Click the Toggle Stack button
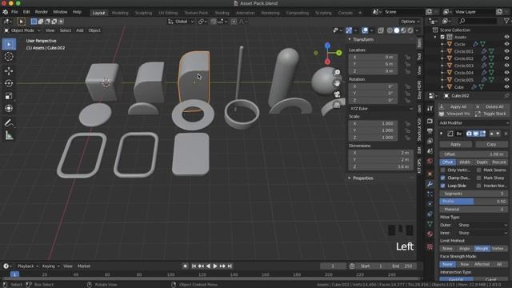512x288 pixels. (x=491, y=114)
